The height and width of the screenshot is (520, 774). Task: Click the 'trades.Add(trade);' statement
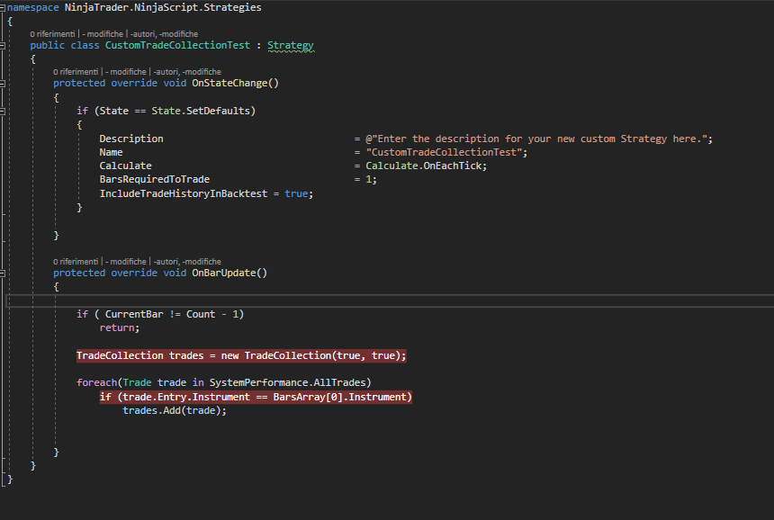pos(175,410)
